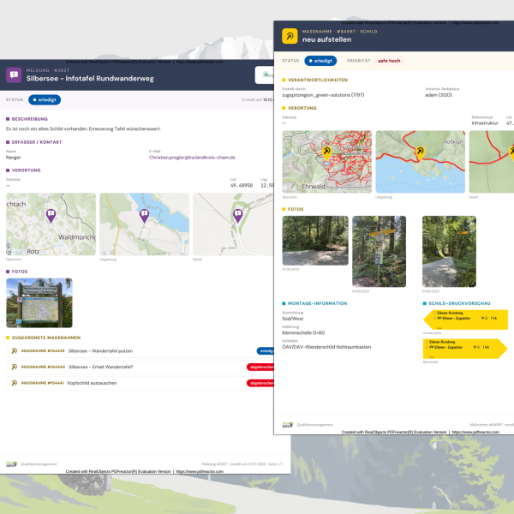Open pdfreactor.com link at Massnahme report top

tap(475, 22)
